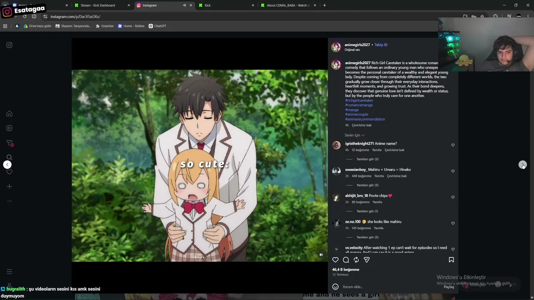Viewport: 534px width, 300px height.
Task: Open the comment icon under the post
Action: (x=346, y=260)
